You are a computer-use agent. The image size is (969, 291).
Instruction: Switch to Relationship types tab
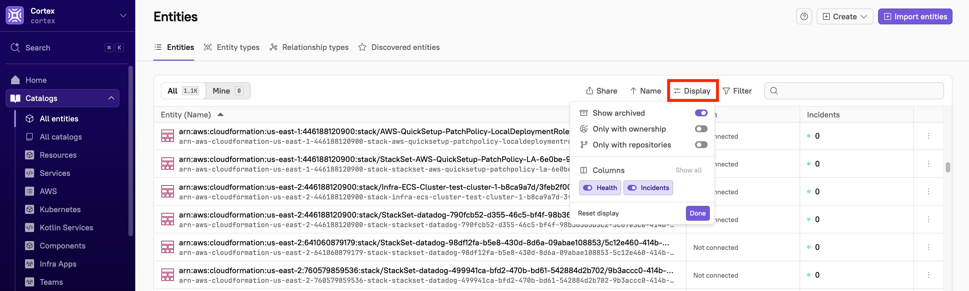click(309, 47)
